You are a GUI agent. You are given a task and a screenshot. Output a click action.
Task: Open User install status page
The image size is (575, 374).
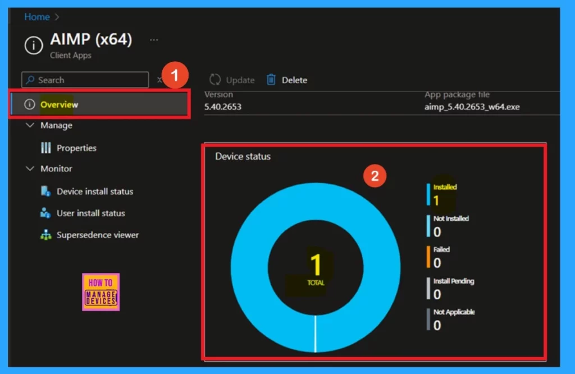point(90,213)
